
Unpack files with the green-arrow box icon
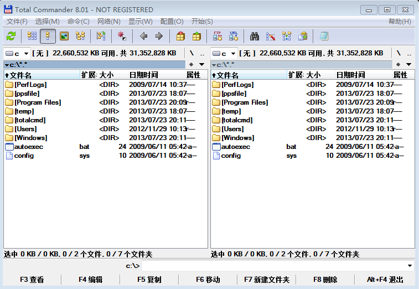196,36
